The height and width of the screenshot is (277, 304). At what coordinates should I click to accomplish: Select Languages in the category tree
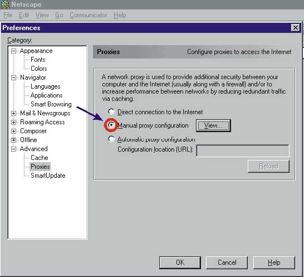pyautogui.click(x=46, y=86)
